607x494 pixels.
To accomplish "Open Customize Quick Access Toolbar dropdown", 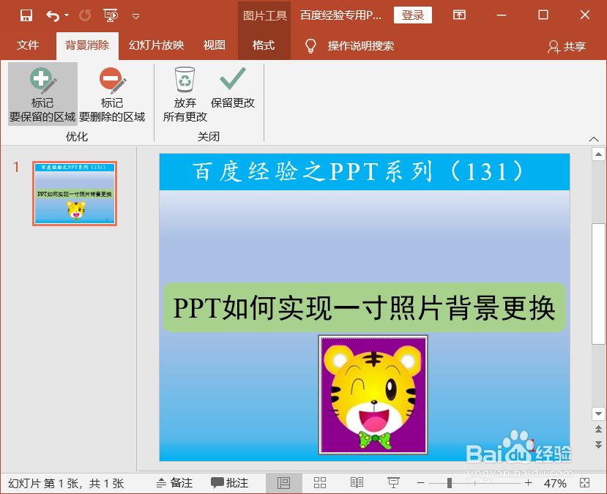I will click(136, 16).
